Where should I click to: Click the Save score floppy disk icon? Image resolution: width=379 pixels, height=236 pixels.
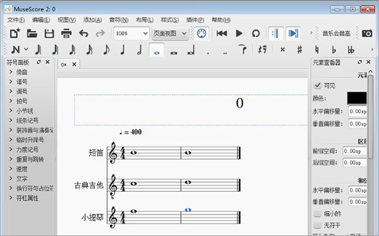pos(49,33)
